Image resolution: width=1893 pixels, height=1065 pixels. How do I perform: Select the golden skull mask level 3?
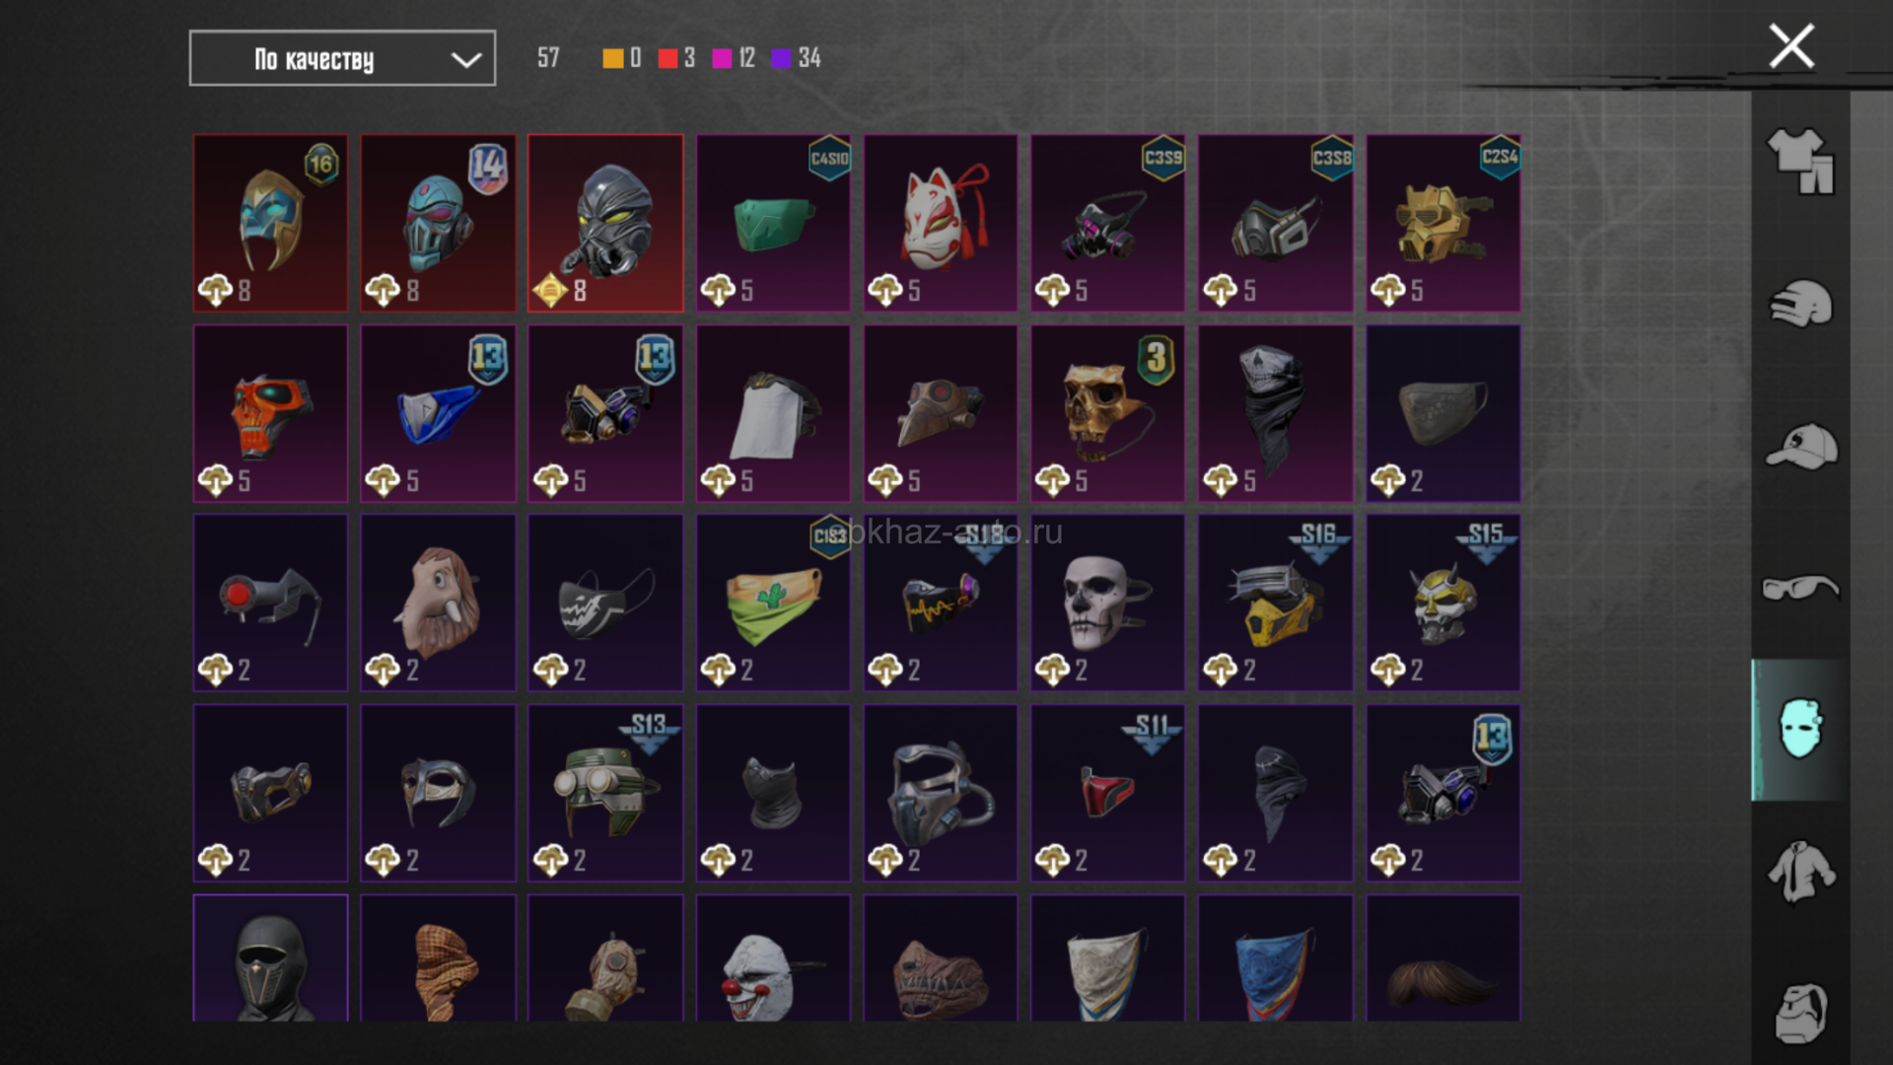[1108, 413]
